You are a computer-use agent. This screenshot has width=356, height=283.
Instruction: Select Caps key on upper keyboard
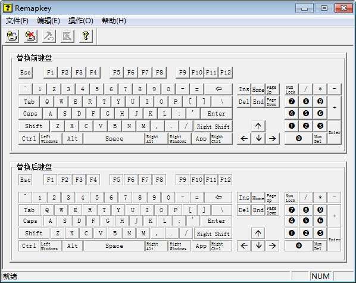click(x=30, y=113)
